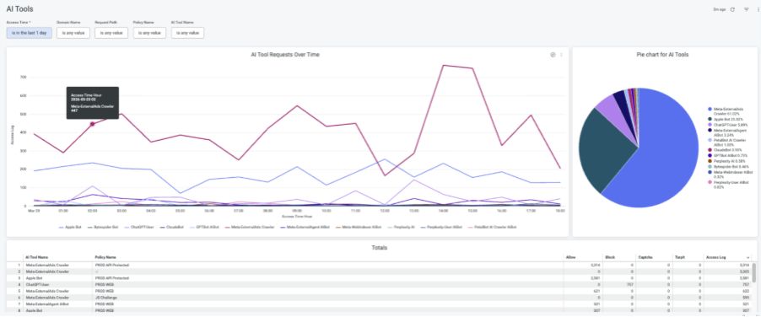Open the dashboard filter icon
Viewport: 761px width, 317px height.
[747, 9]
